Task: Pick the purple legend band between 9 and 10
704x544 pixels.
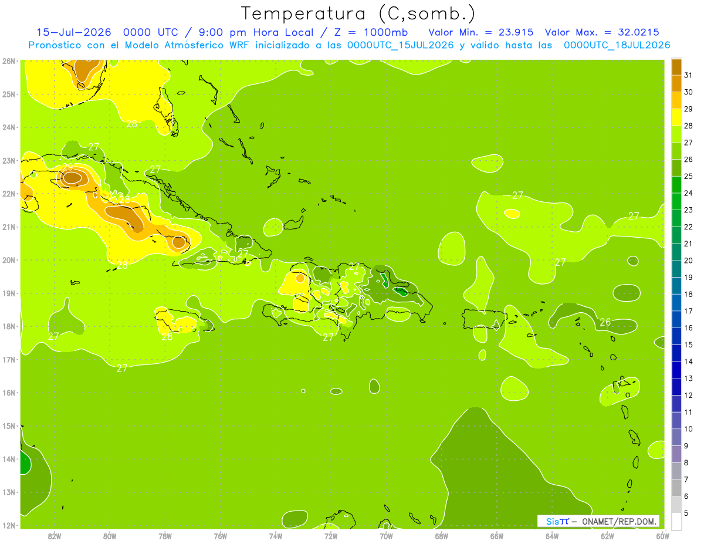Action: pos(676,437)
